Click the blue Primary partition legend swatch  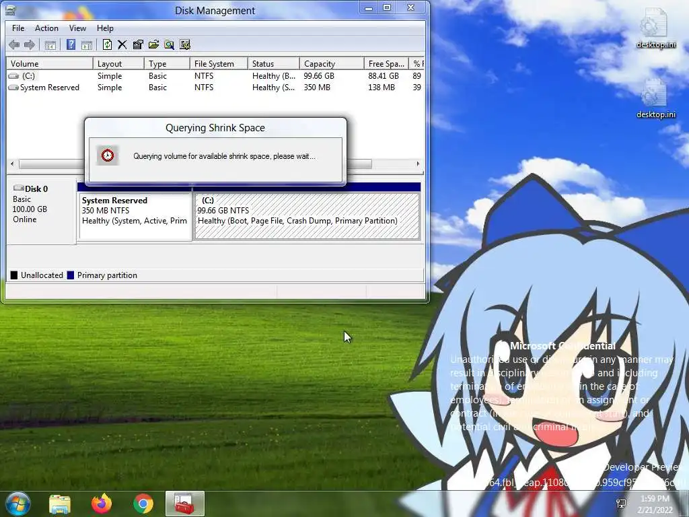70,275
